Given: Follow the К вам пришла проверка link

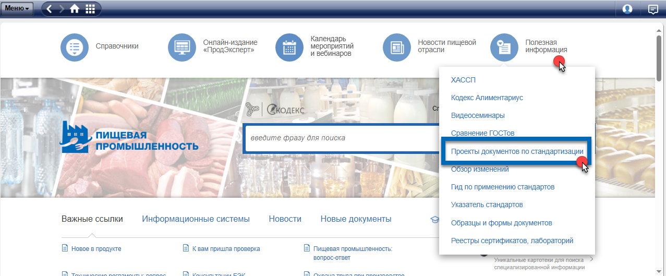Looking at the screenshot, I should (x=226, y=249).
